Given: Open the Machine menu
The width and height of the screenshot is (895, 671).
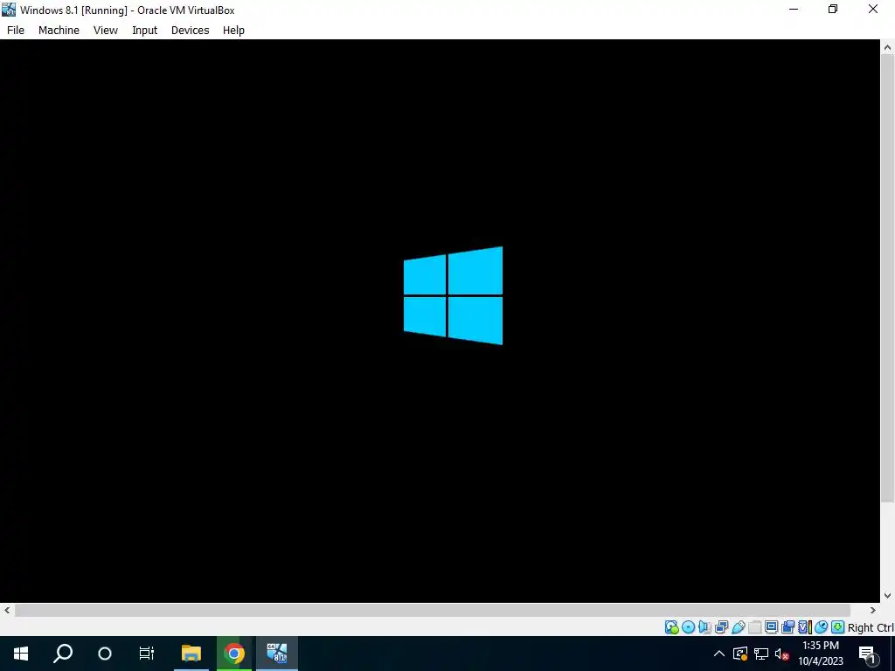Looking at the screenshot, I should tap(59, 31).
